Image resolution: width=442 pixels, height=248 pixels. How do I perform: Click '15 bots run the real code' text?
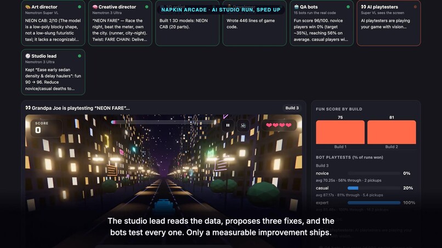pos(315,13)
